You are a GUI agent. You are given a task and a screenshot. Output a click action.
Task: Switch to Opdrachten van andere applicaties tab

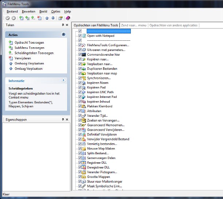coord(173,25)
